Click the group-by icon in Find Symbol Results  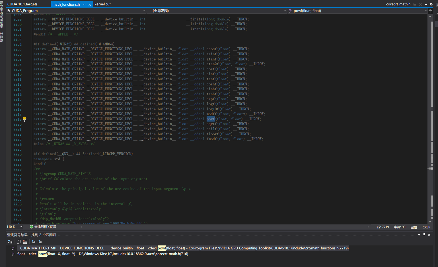tap(10, 242)
